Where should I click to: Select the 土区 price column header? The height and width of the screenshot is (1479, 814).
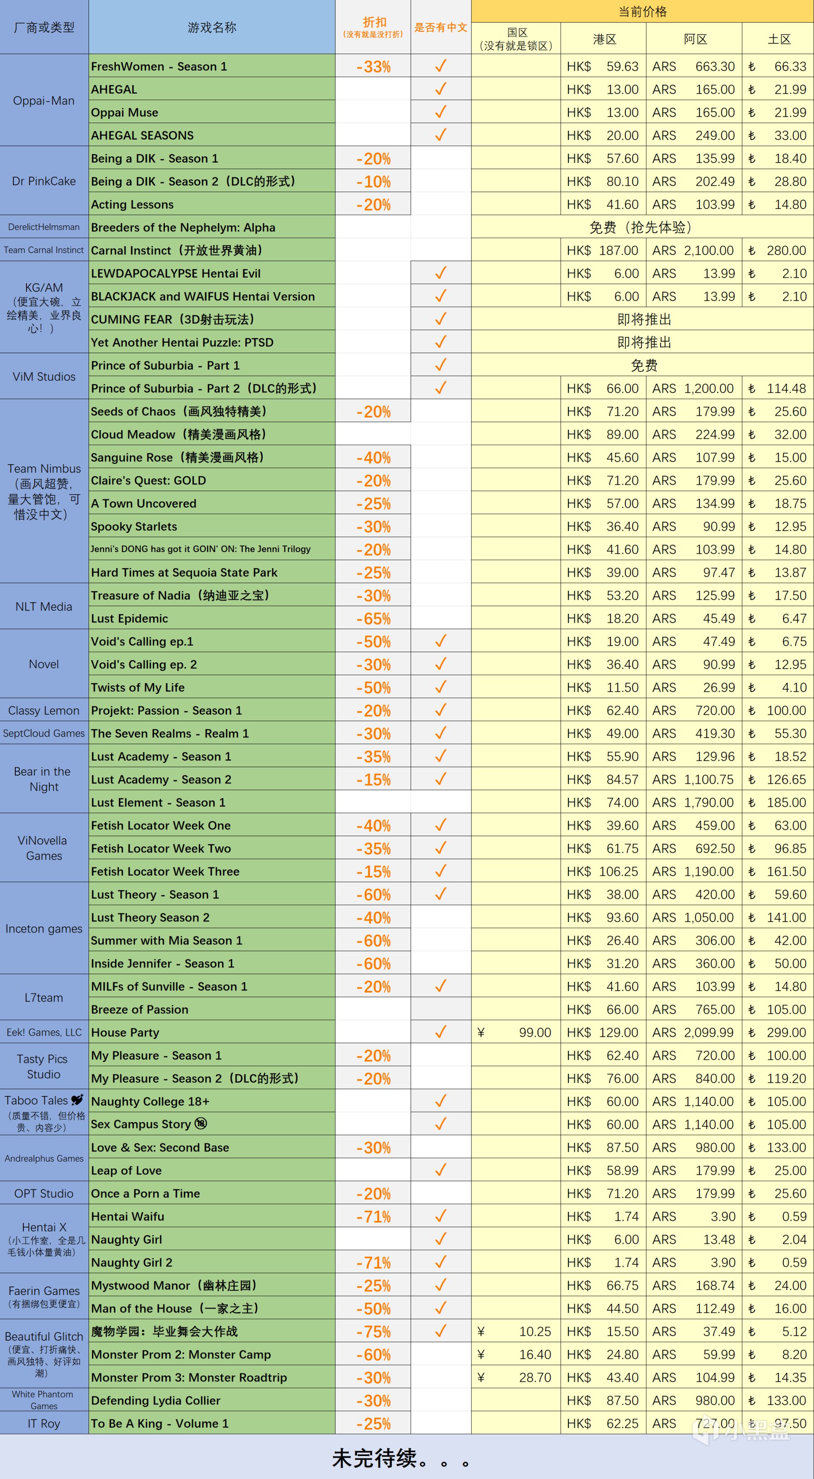[x=778, y=38]
